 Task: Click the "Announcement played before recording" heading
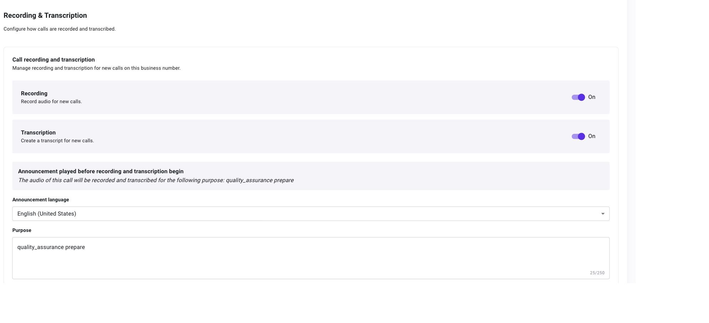click(101, 171)
